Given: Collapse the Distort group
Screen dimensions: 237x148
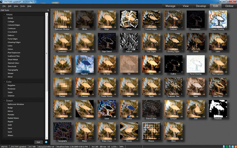Looking at the screenshot, I should point(4,101).
